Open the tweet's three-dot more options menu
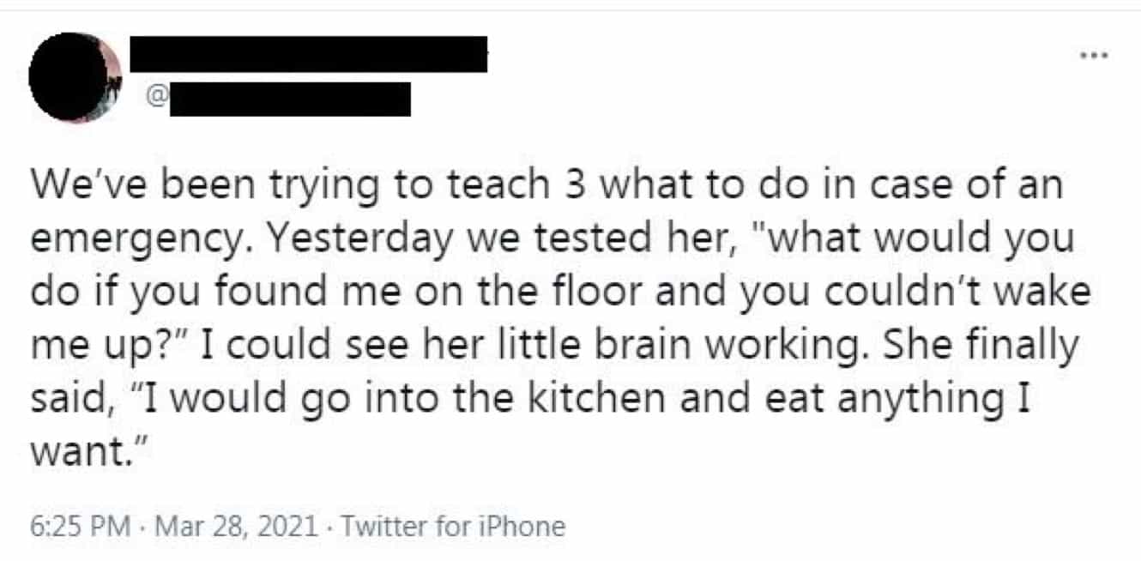 click(1096, 56)
